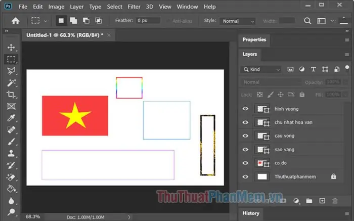This screenshot has height=221, width=354.
Task: Open the File menu
Action: point(23,7)
